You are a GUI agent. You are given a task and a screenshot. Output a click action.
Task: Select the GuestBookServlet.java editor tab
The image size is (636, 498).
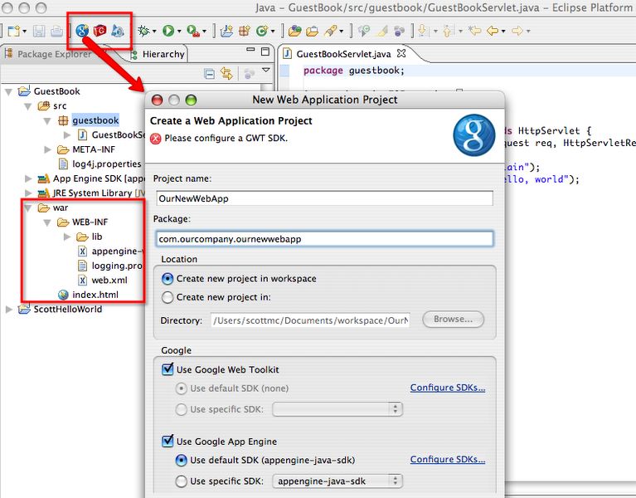[x=343, y=54]
